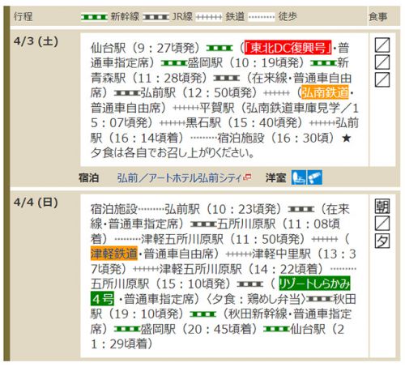Click the 鉄道 legend label
The image size is (405, 367).
click(235, 17)
